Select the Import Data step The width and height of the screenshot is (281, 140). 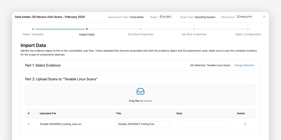[x=87, y=34]
